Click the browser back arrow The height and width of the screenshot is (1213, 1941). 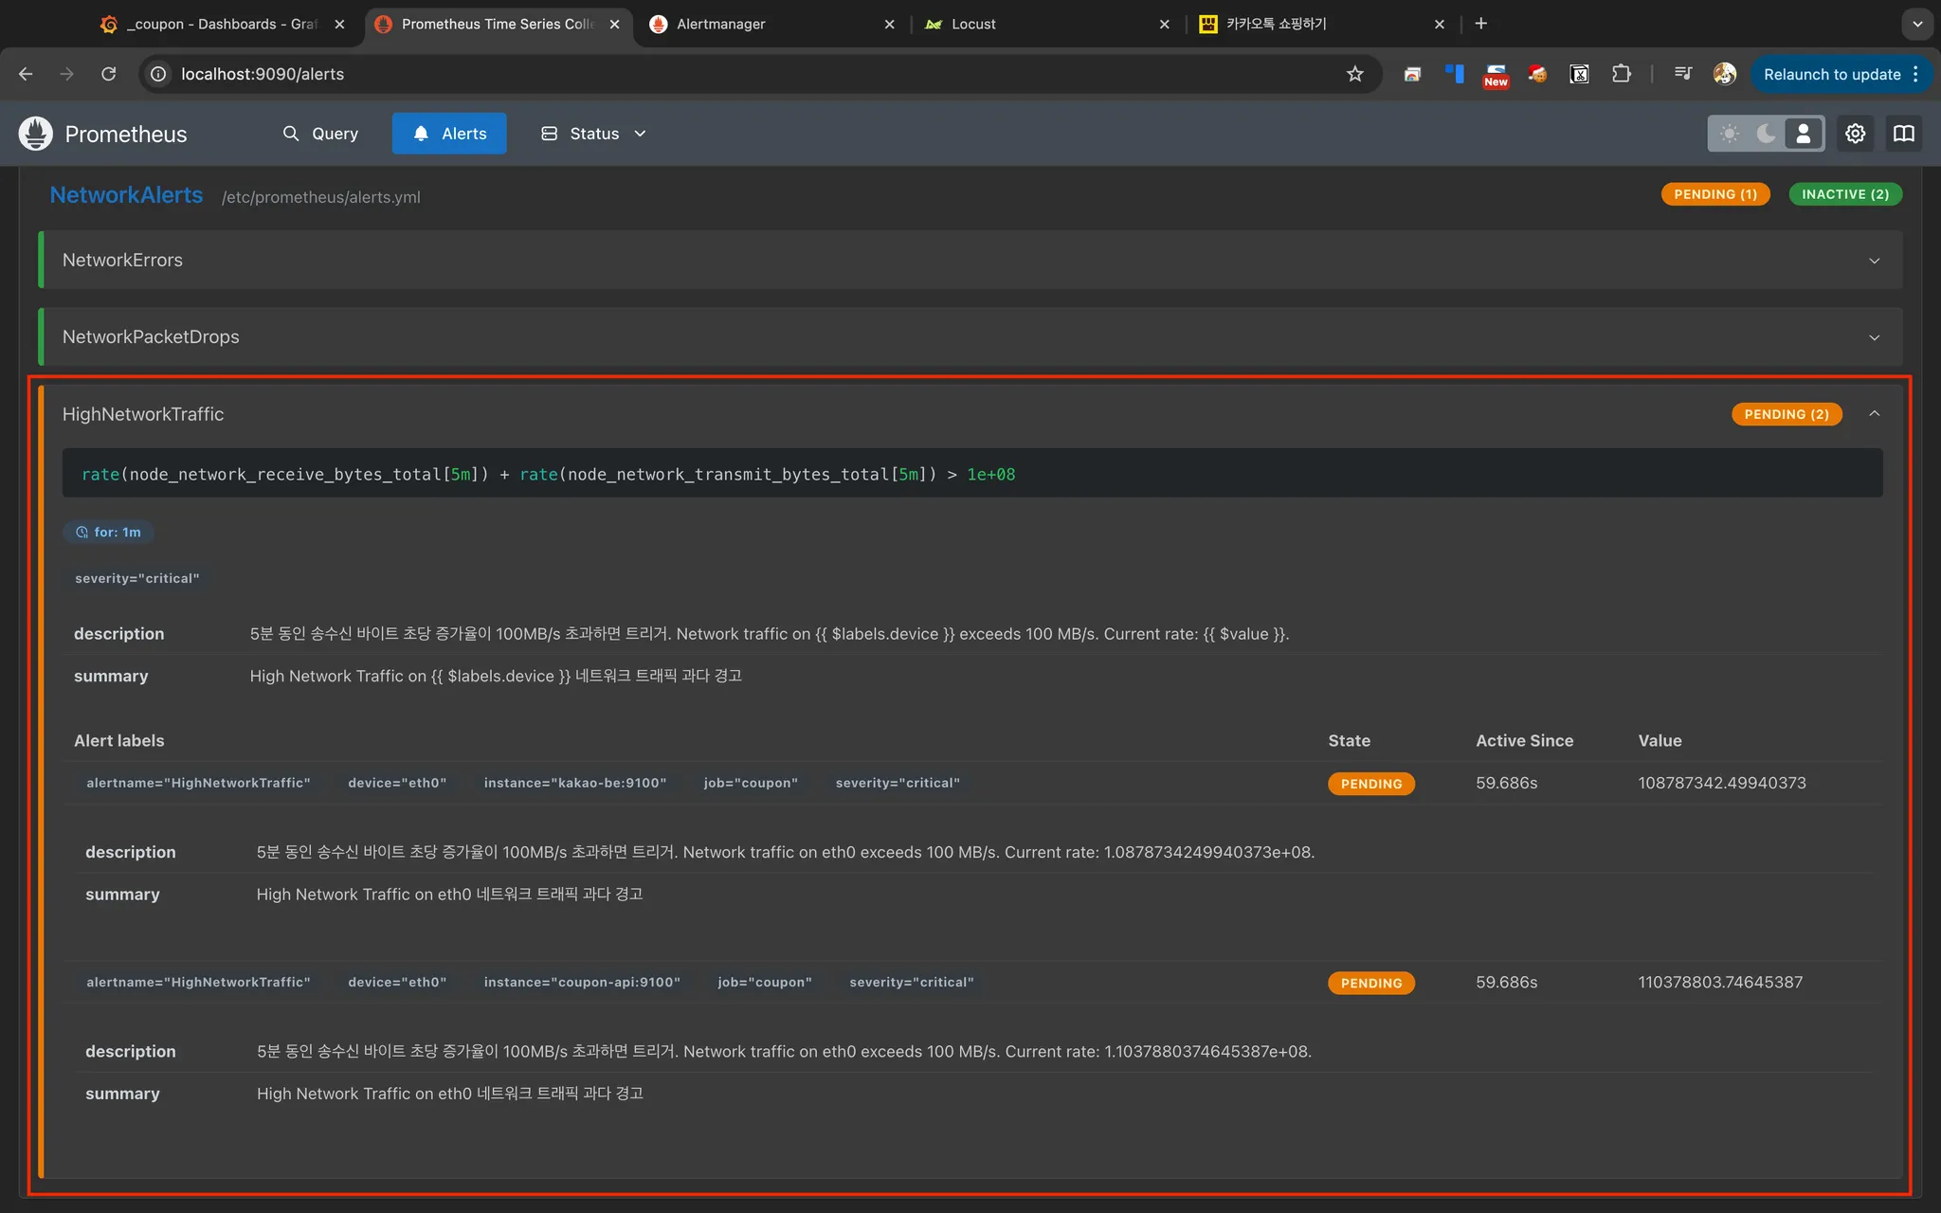click(x=26, y=74)
